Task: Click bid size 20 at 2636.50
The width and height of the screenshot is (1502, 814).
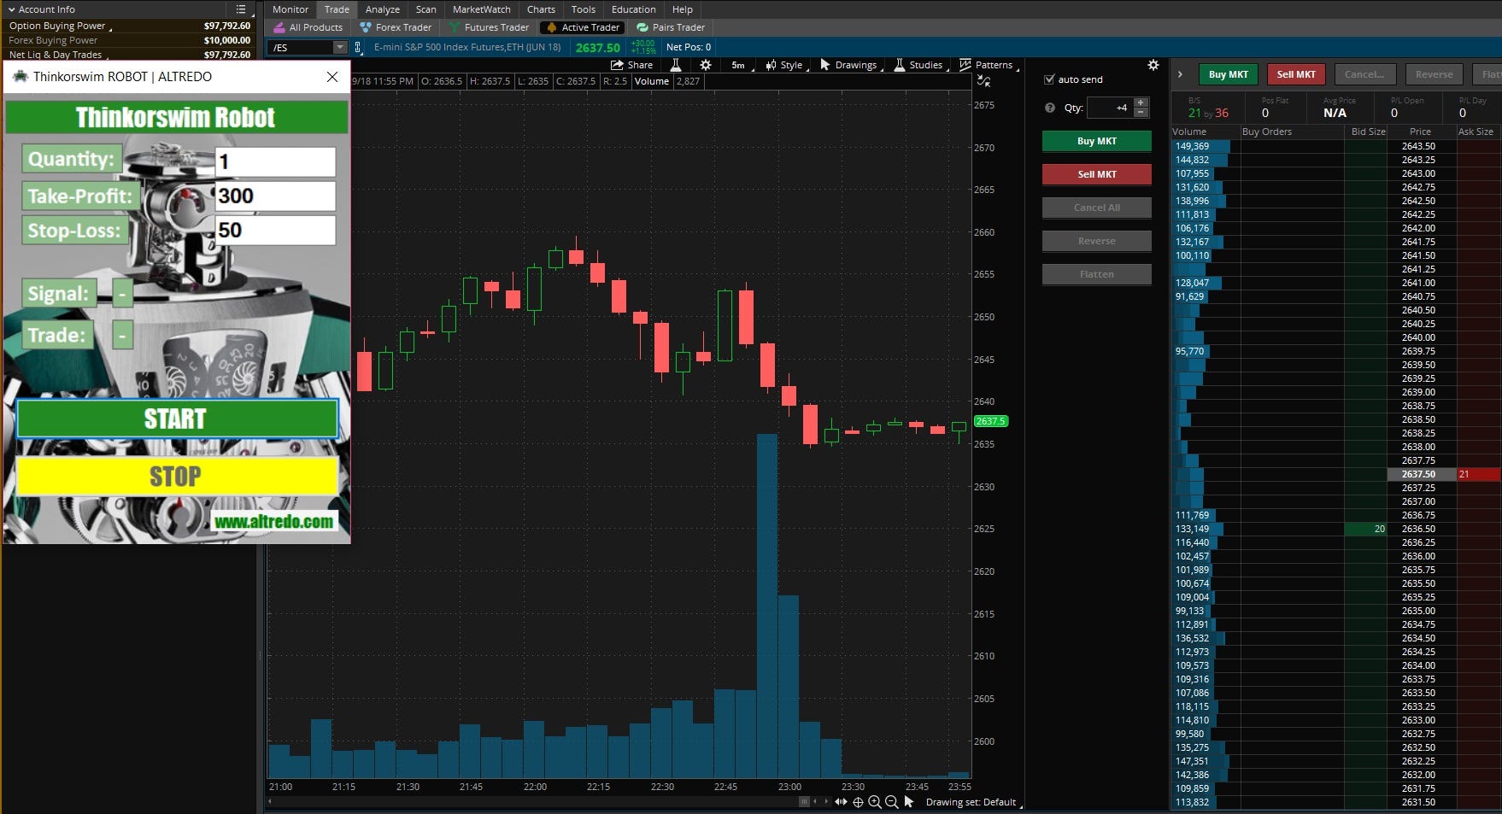Action: 1365,529
